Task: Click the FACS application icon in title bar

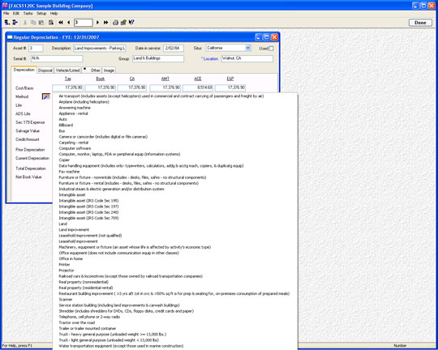Action: click(5, 6)
